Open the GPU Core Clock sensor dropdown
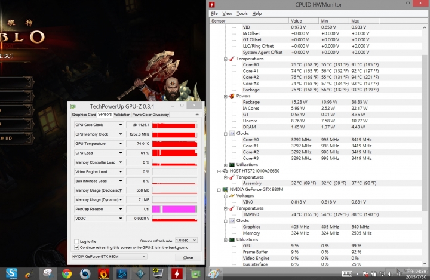Image resolution: width=430 pixels, height=280 pixels. coord(121,125)
